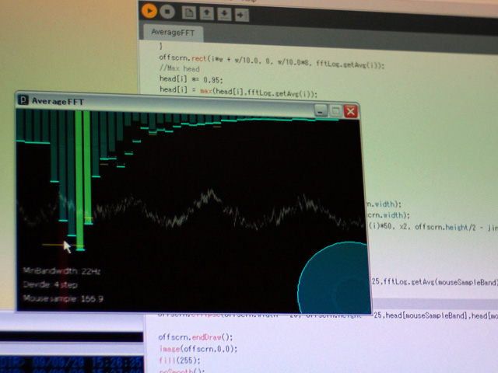The height and width of the screenshot is (373, 498).
Task: Maximize the AverageFFT sketch window
Action: [335, 111]
